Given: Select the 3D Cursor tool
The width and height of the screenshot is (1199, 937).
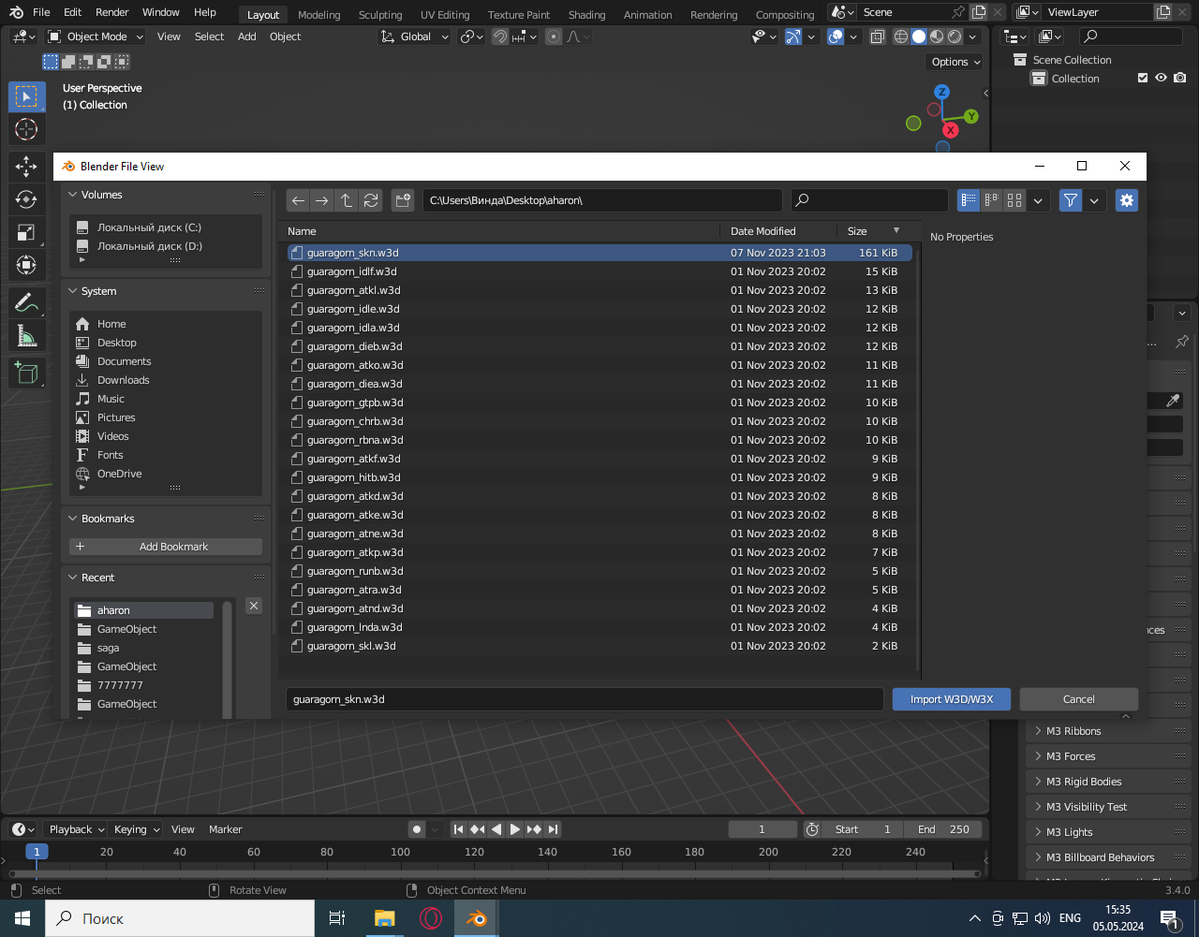Looking at the screenshot, I should tap(26, 129).
